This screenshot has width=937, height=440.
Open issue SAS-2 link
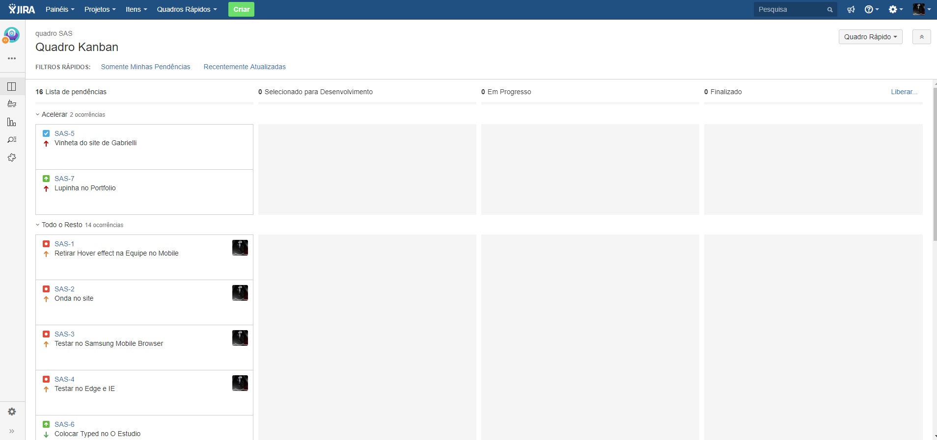coord(64,289)
